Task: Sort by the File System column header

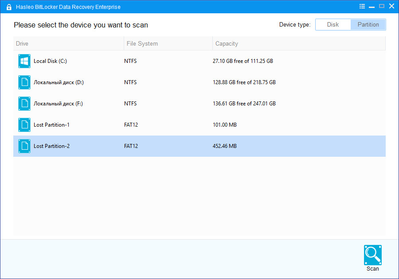Action: coord(168,43)
